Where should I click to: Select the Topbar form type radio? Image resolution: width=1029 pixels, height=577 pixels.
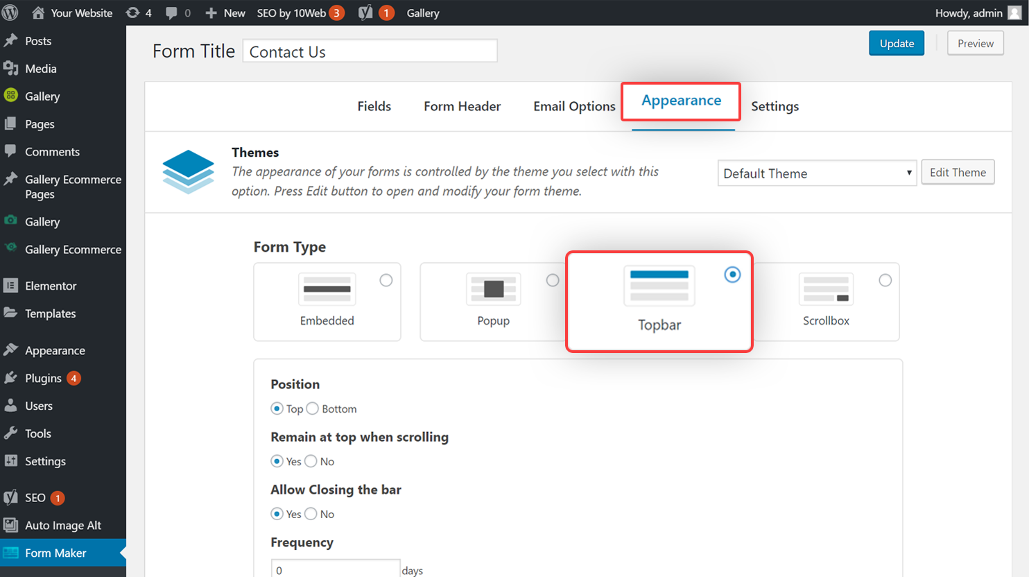[x=732, y=275]
